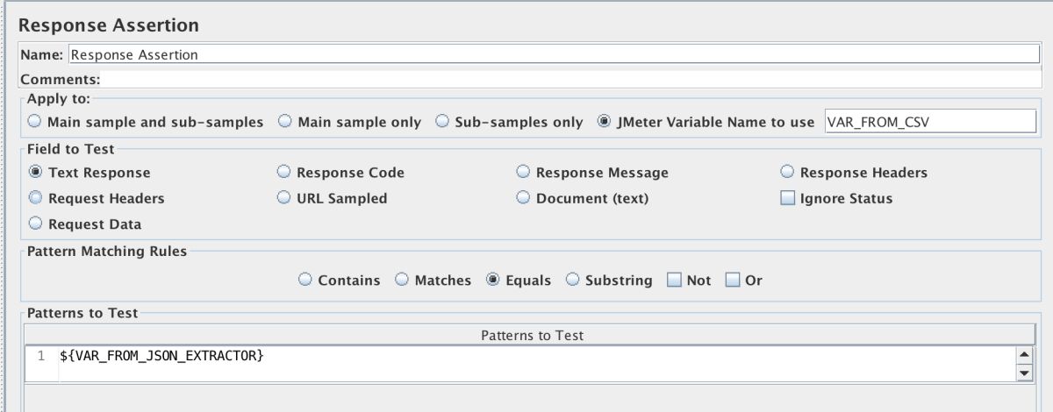Choose Sub-samples only option
This screenshot has width=1053, height=412.
(442, 122)
